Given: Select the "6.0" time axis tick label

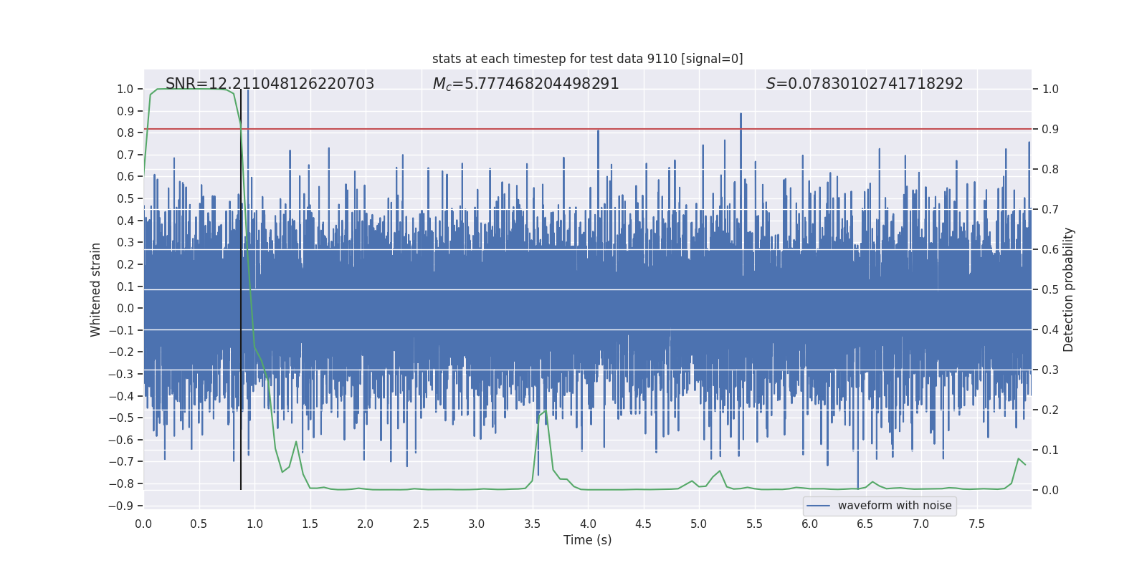Looking at the screenshot, I should click(810, 524).
